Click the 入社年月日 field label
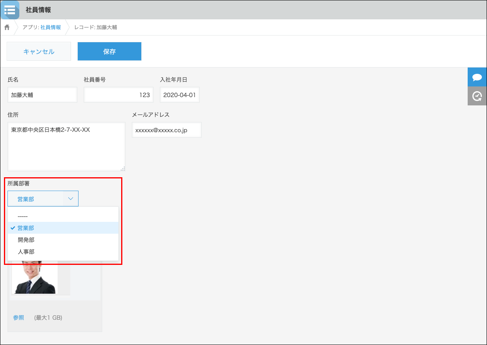The width and height of the screenshot is (487, 345). [173, 79]
